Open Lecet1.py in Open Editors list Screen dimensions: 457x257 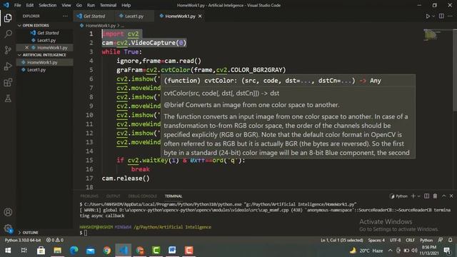(45, 40)
